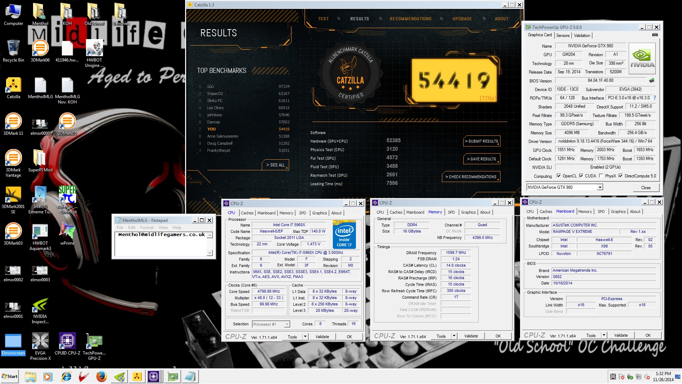
Task: Open Internet Explorer from the taskbar
Action: coord(66,377)
